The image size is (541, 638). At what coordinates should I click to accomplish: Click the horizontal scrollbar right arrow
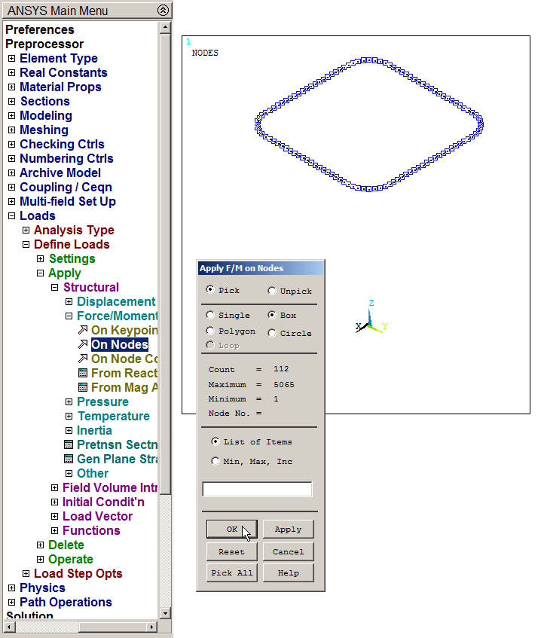152,627
